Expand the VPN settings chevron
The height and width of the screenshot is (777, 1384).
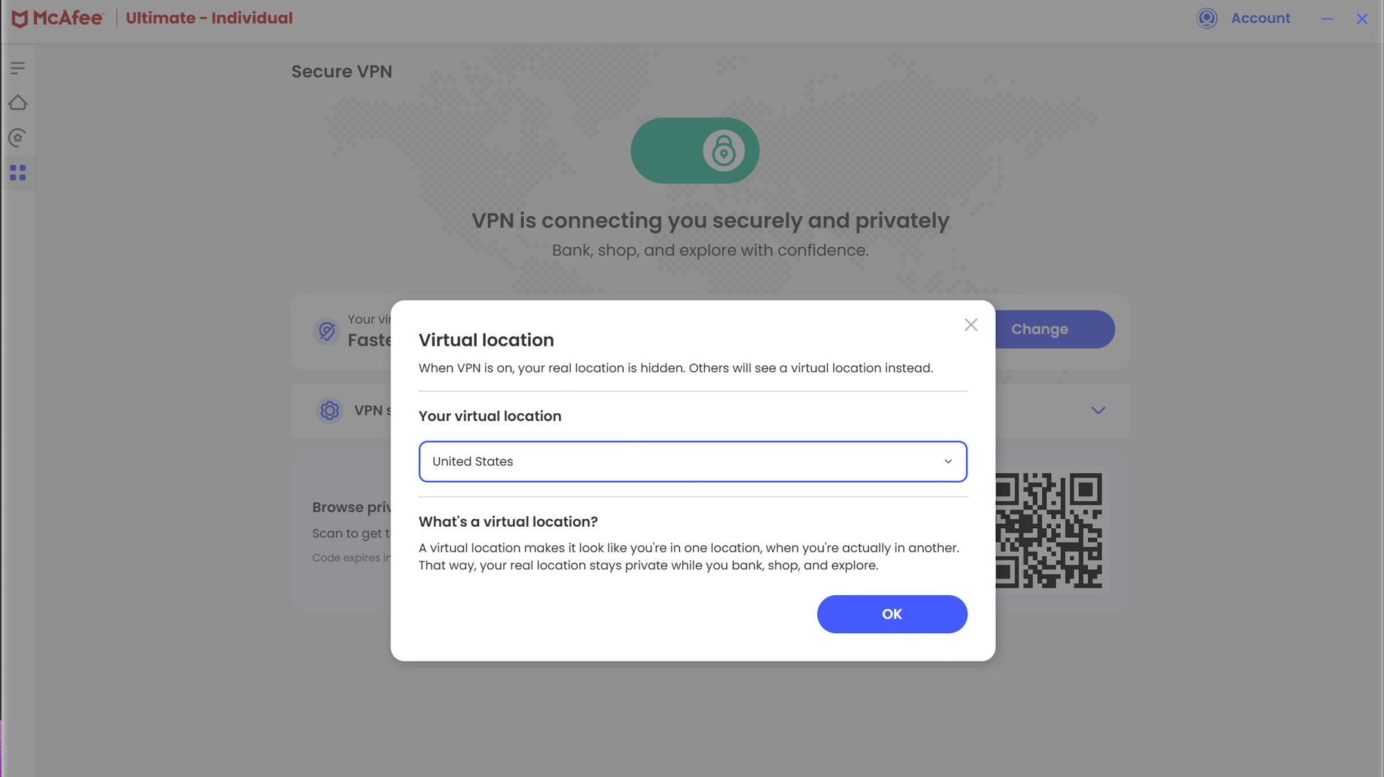1098,411
